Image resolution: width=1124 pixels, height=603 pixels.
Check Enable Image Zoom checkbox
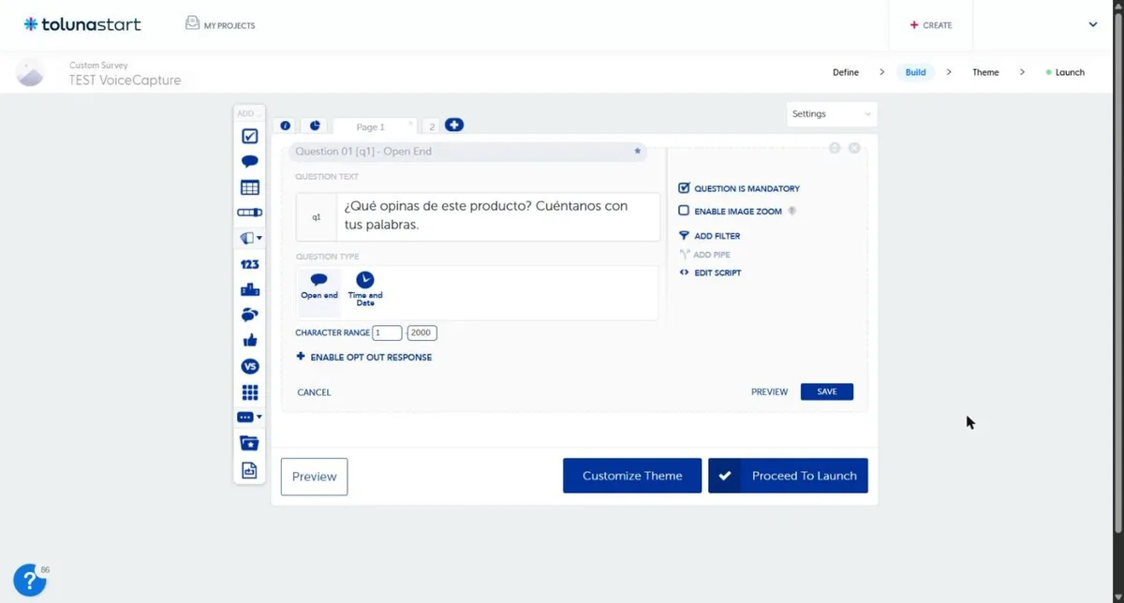pos(684,212)
